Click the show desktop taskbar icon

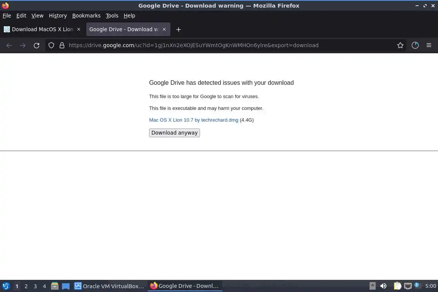66,286
